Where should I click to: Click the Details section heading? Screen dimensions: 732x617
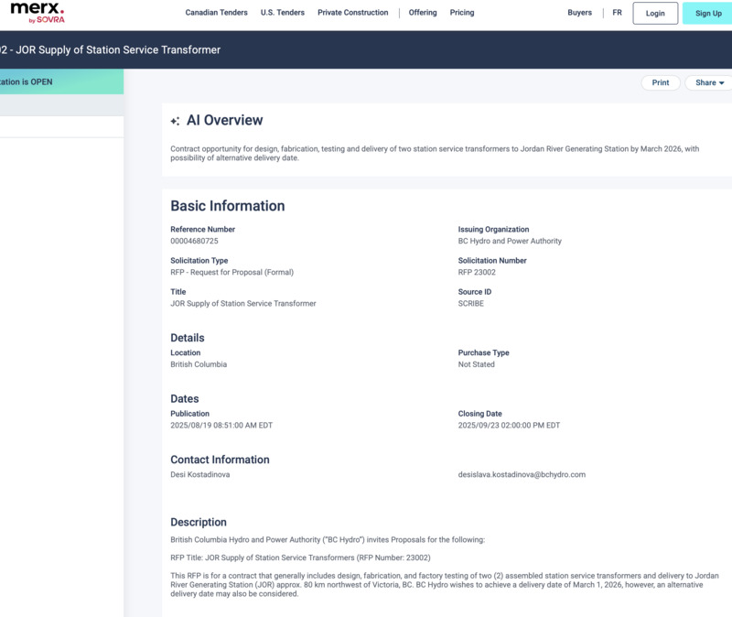click(x=188, y=338)
